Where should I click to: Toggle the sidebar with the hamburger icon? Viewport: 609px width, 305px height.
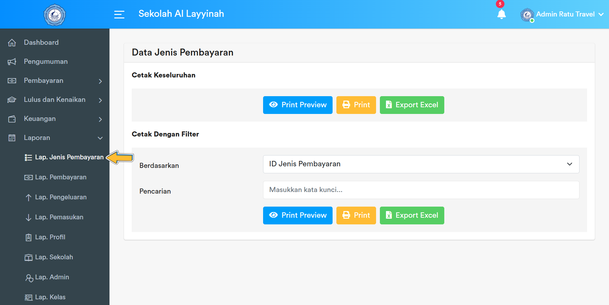tap(119, 14)
